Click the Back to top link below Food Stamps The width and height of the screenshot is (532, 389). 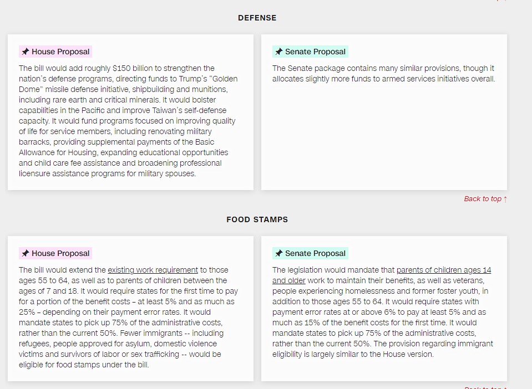484,387
